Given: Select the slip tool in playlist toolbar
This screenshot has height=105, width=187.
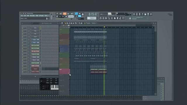Looking at the screenshot, I should [x=73, y=23].
